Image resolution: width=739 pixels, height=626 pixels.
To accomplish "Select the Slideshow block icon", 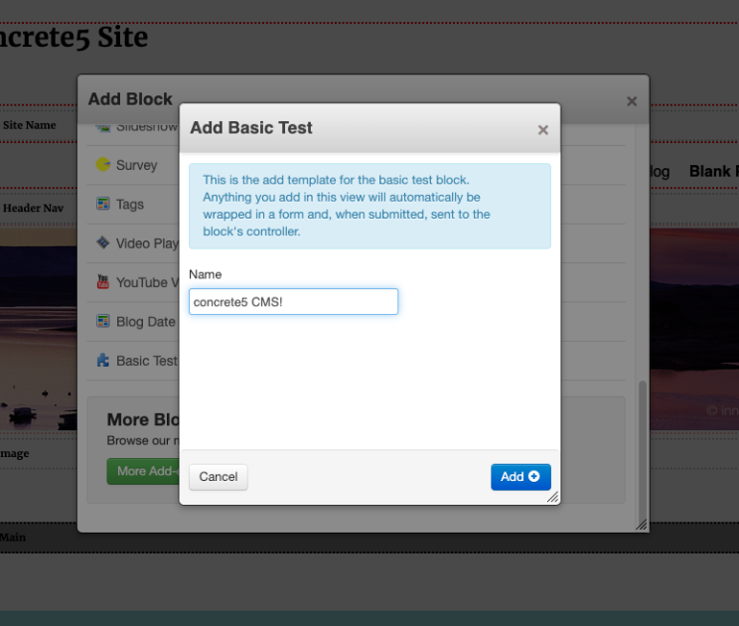I will point(102,127).
